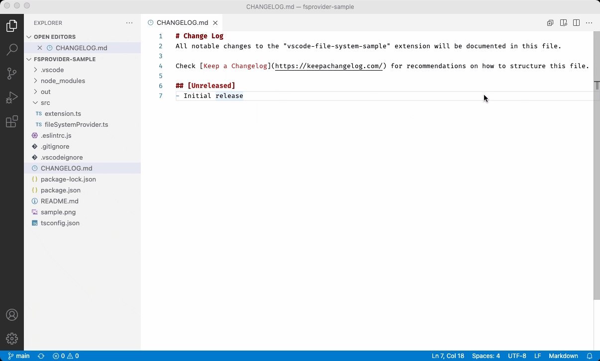Open the Source Control view
This screenshot has height=361, width=600.
point(12,73)
